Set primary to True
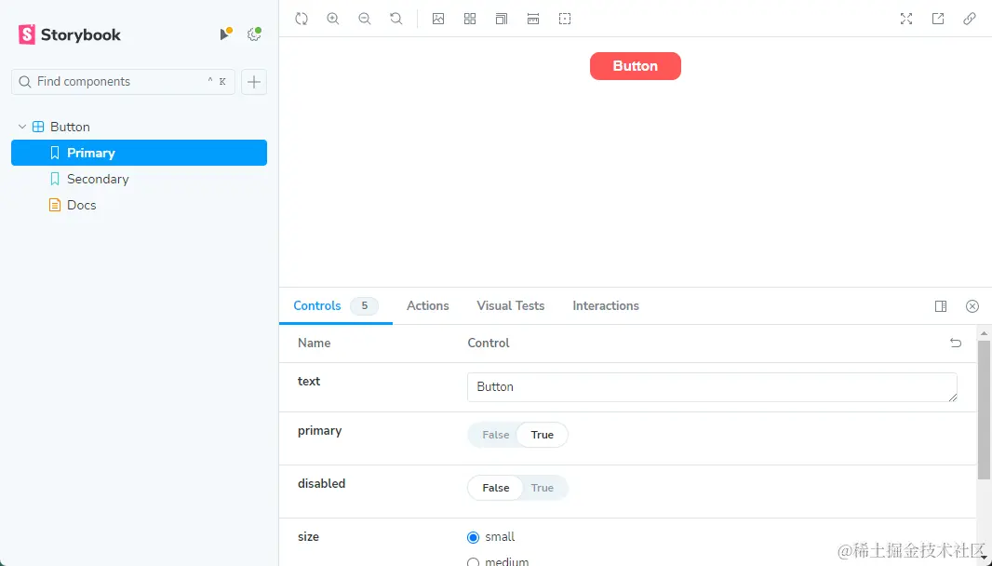992x566 pixels. pos(543,435)
